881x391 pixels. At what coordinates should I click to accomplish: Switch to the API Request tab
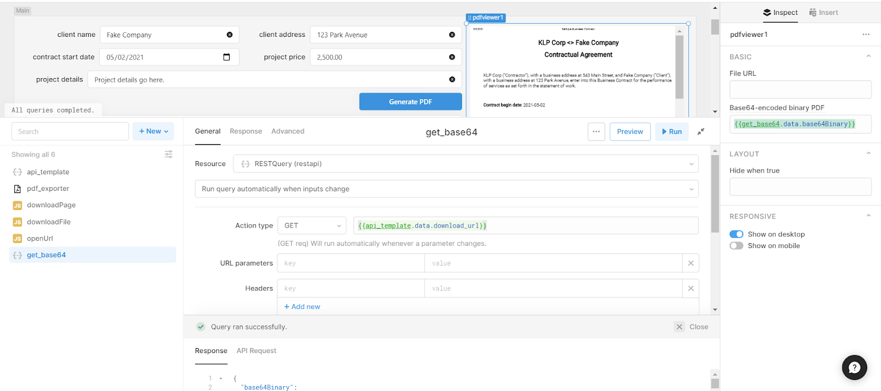pos(256,351)
